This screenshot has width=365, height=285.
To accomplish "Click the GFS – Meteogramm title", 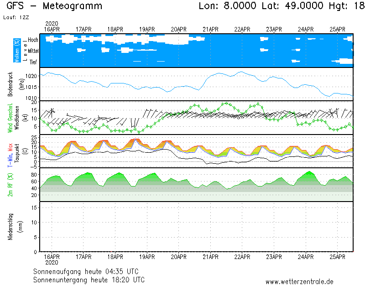I will [x=55, y=6].
